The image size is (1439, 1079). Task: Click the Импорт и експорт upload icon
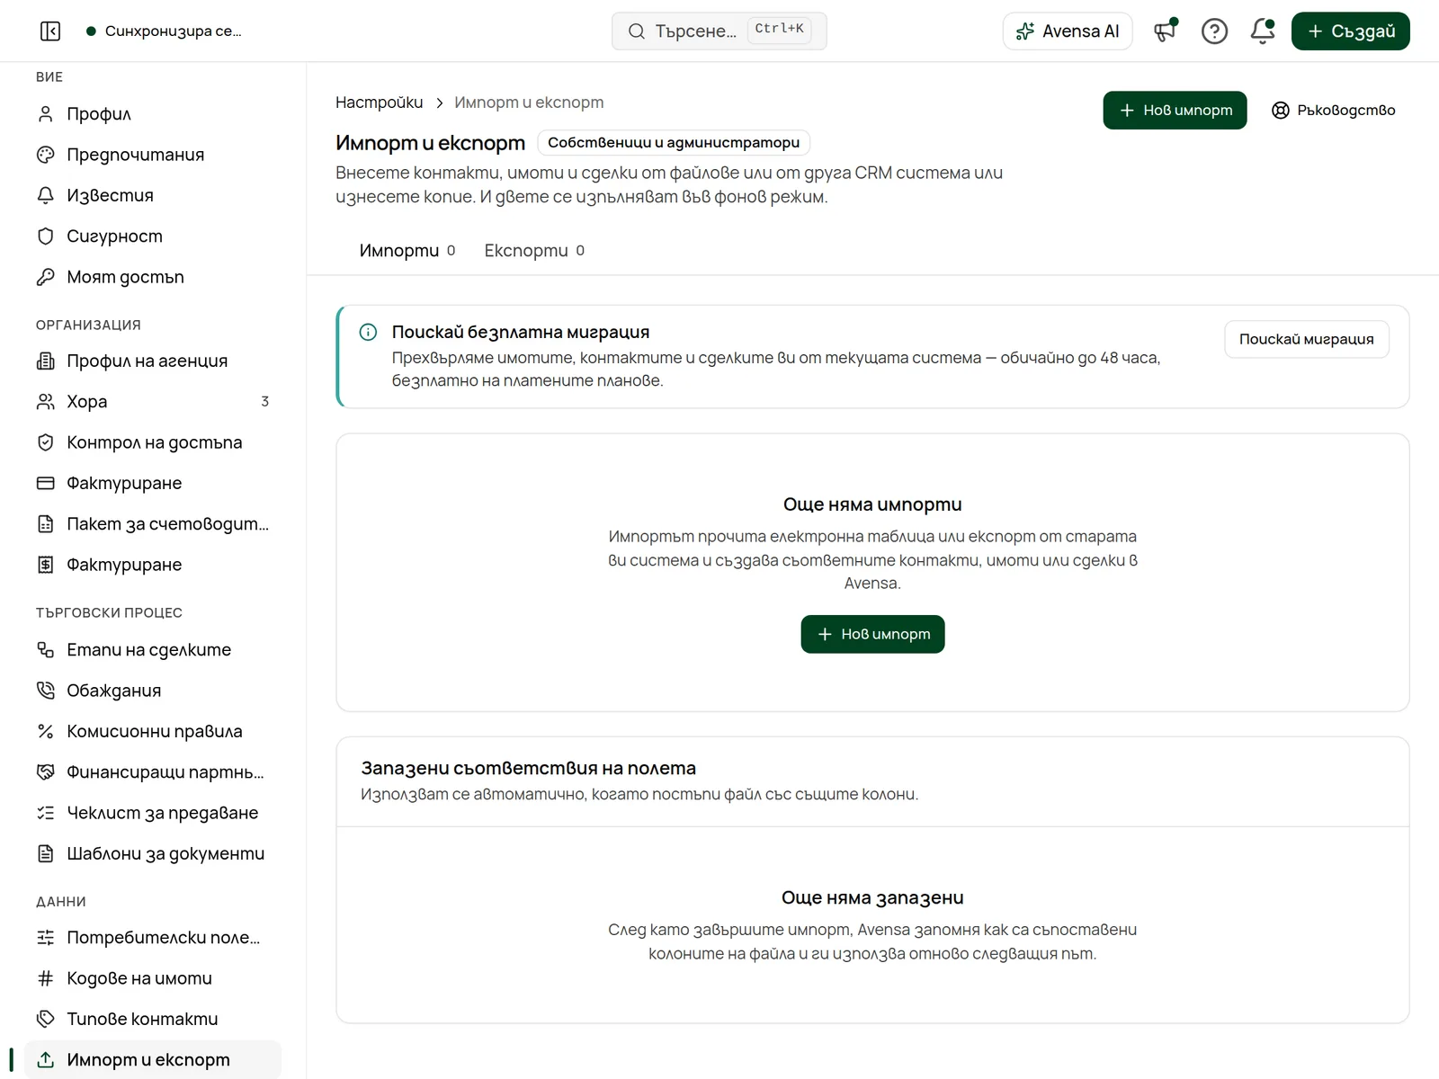pos(46,1060)
